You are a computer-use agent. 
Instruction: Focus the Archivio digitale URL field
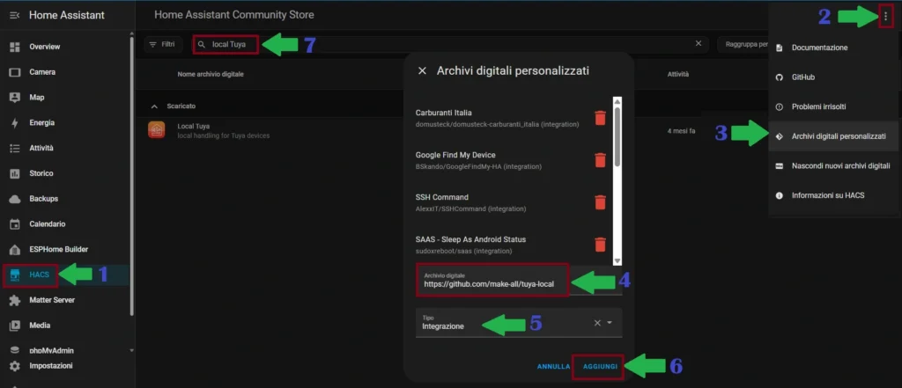[x=519, y=281]
